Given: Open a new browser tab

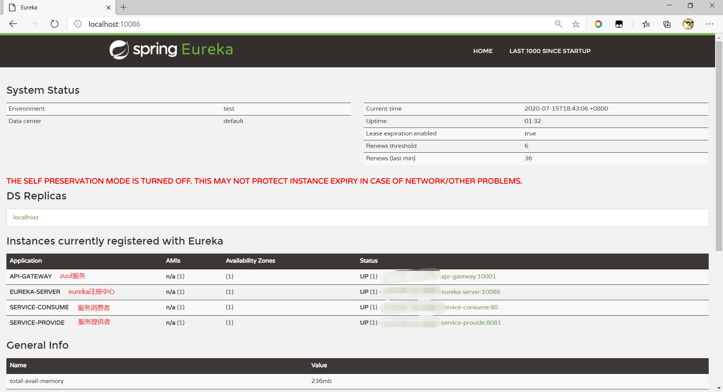Looking at the screenshot, I should pyautogui.click(x=124, y=7).
